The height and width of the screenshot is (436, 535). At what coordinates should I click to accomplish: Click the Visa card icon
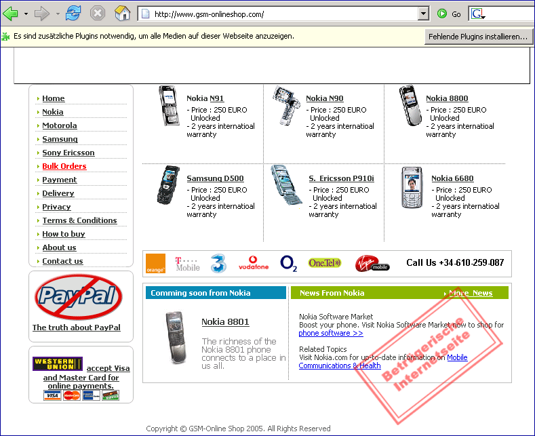point(52,396)
